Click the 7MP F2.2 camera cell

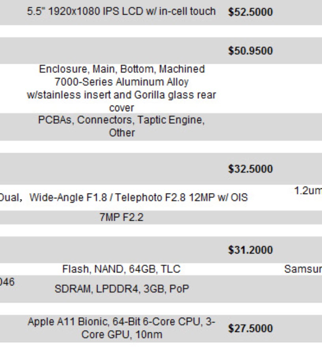pyautogui.click(x=121, y=217)
